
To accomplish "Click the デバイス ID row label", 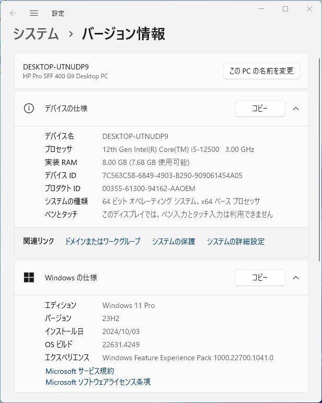I will pos(61,175).
